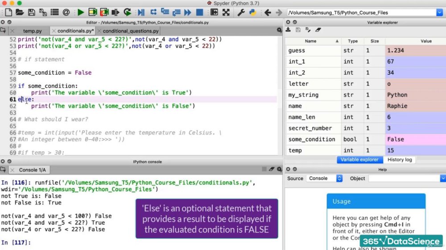Click the working directory path field

[362, 12]
